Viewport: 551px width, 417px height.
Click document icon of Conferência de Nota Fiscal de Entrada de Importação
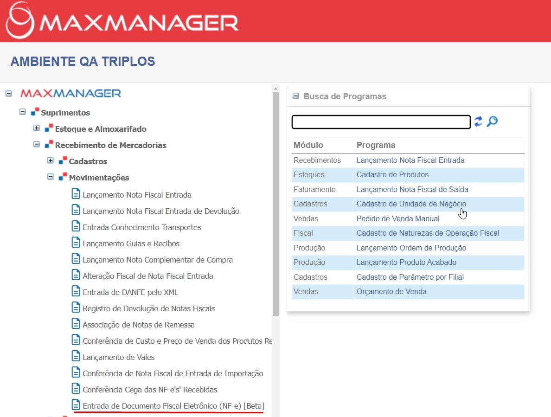click(x=76, y=372)
